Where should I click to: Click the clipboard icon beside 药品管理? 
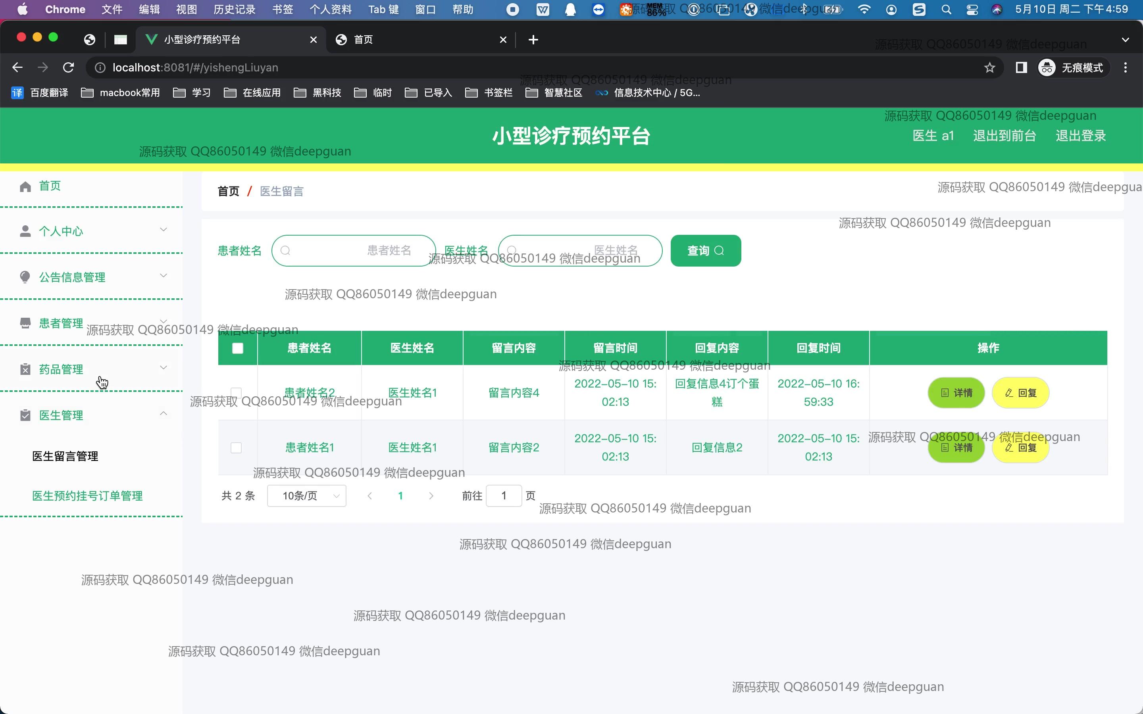pyautogui.click(x=25, y=369)
